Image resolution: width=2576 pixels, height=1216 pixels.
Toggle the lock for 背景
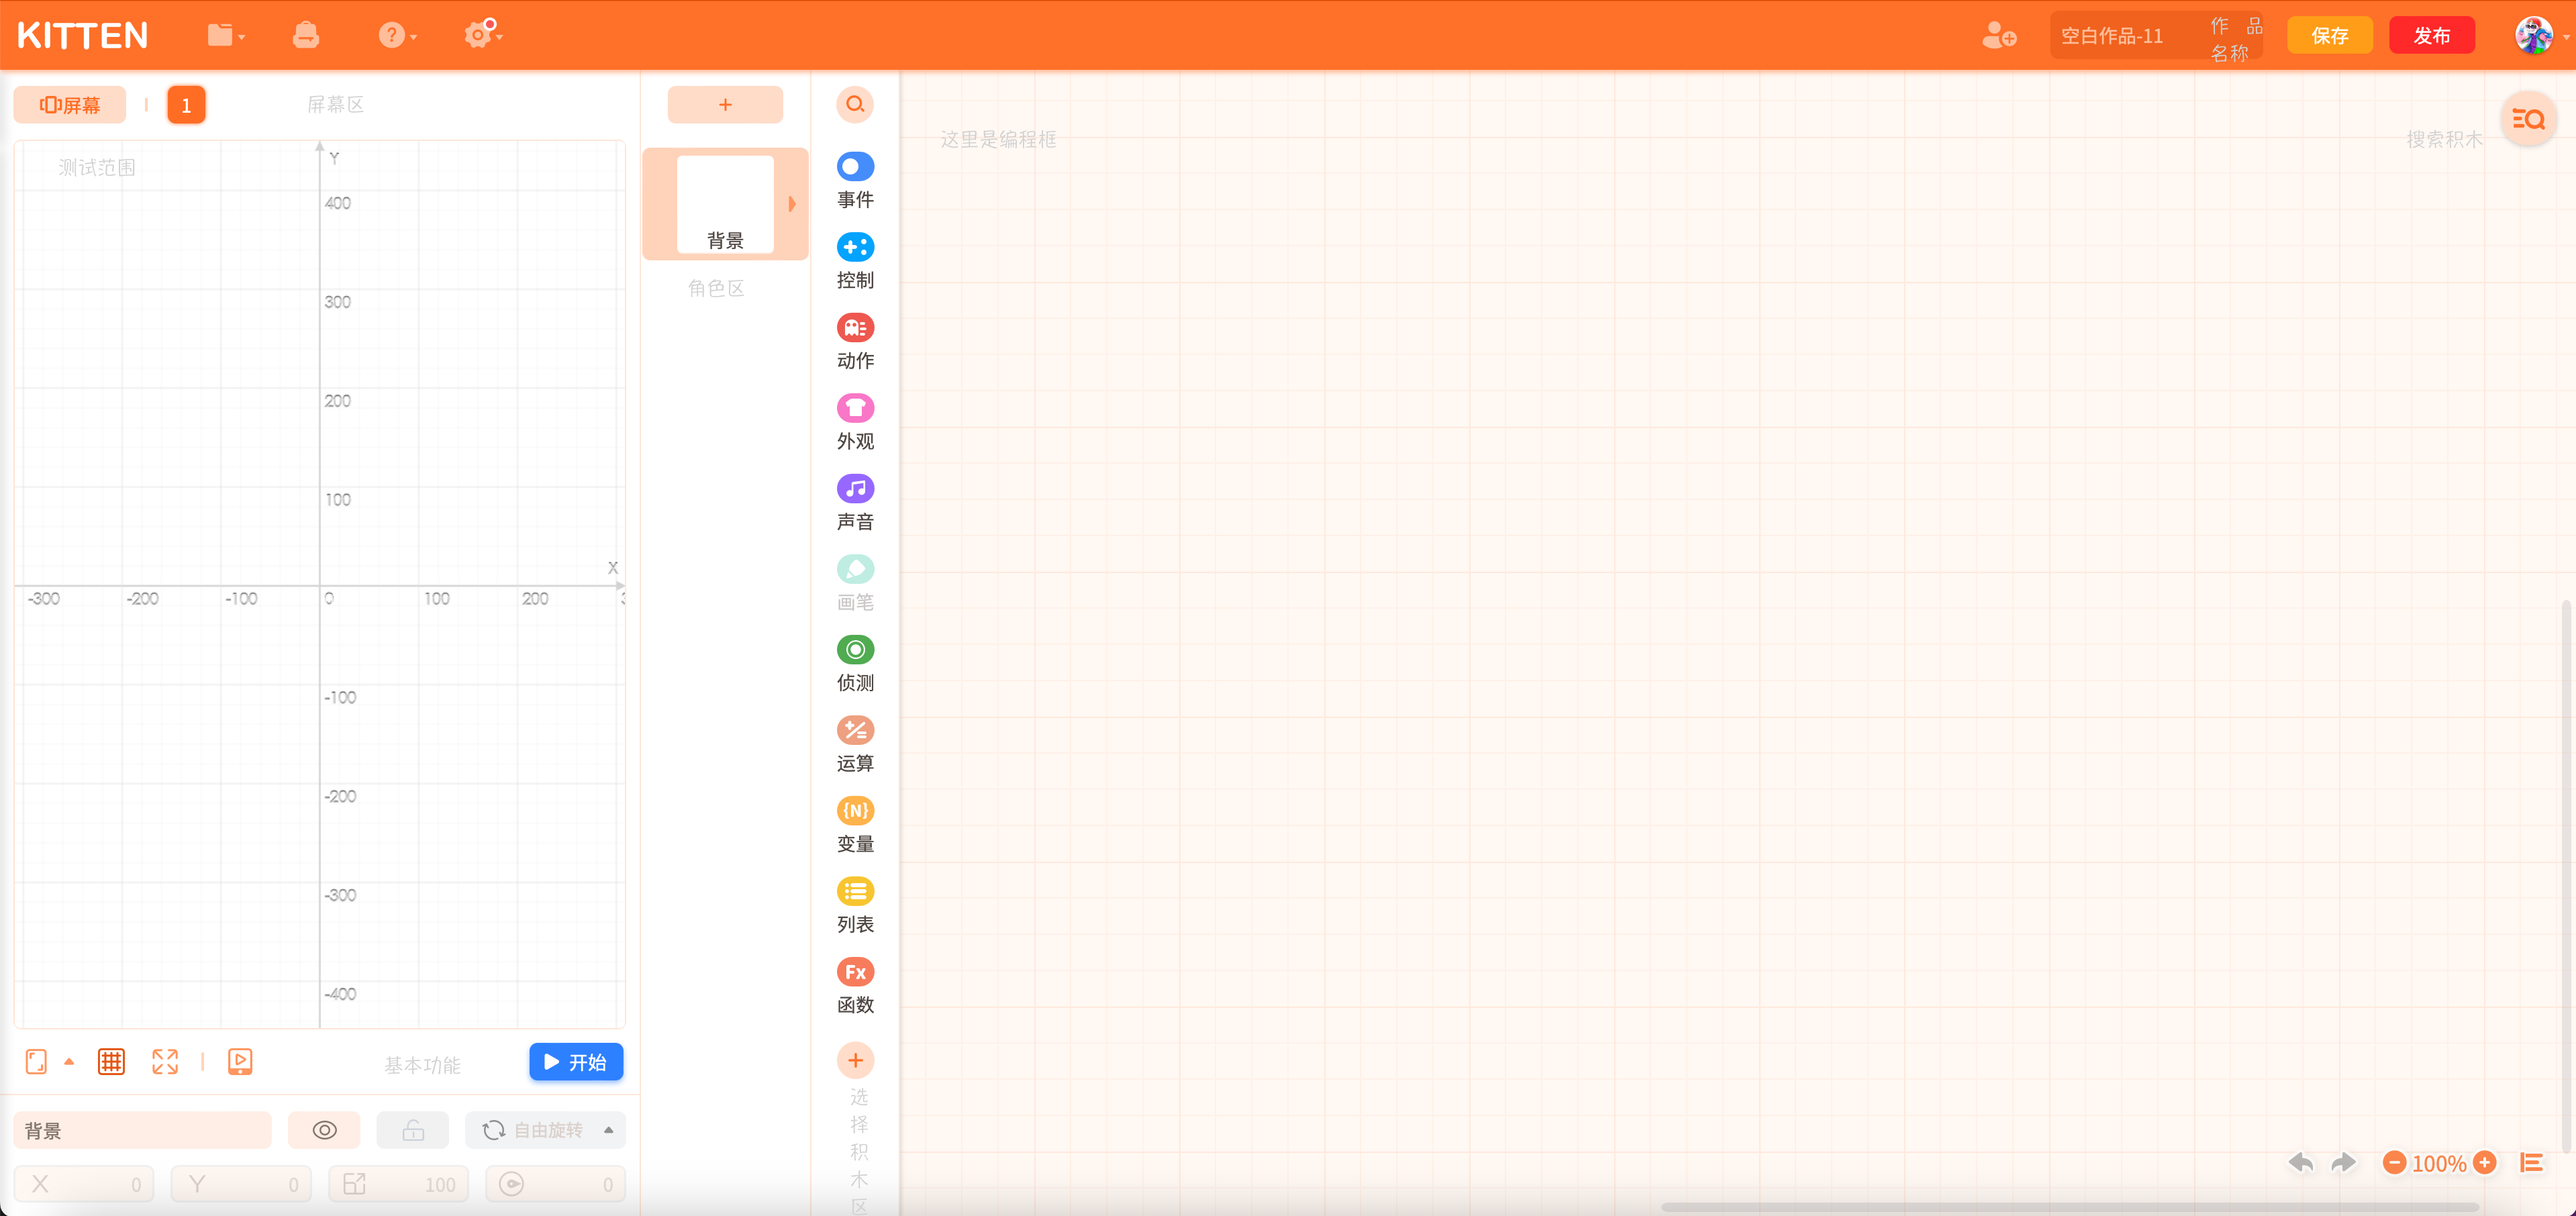(x=413, y=1130)
